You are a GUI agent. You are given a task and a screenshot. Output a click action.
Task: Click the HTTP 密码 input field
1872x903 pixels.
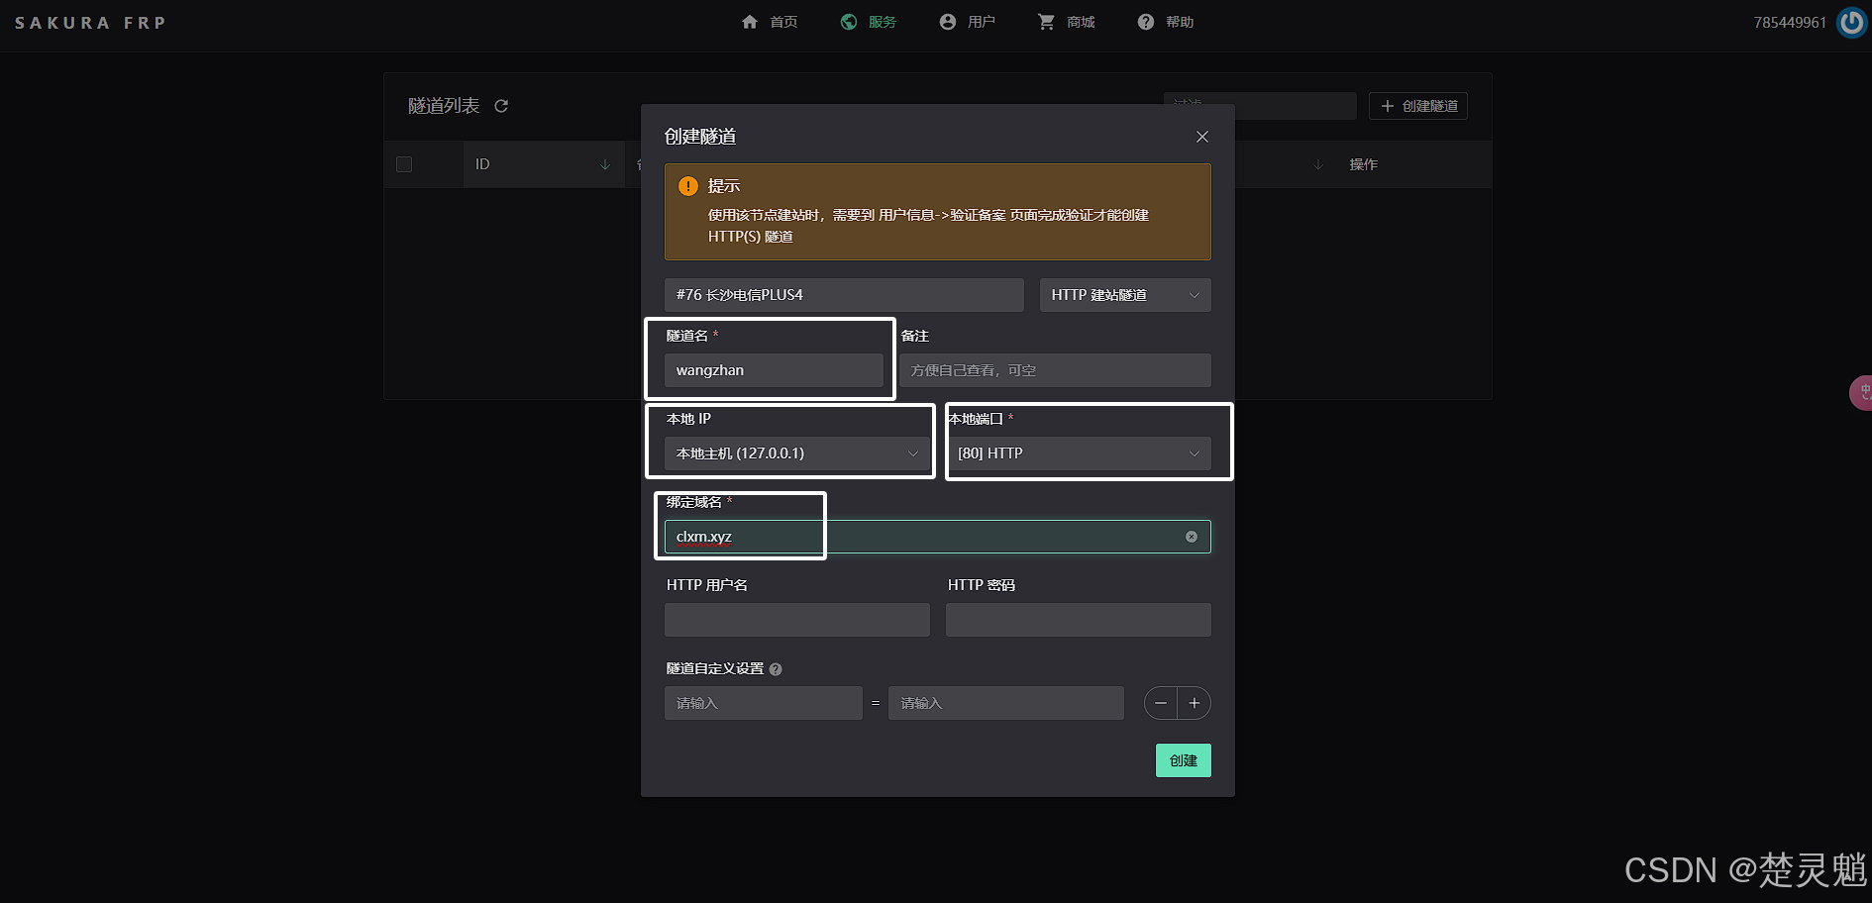pyautogui.click(x=1079, y=620)
